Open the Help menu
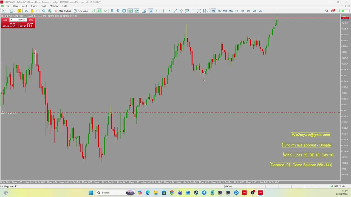The height and width of the screenshot is (197, 351). point(65,6)
